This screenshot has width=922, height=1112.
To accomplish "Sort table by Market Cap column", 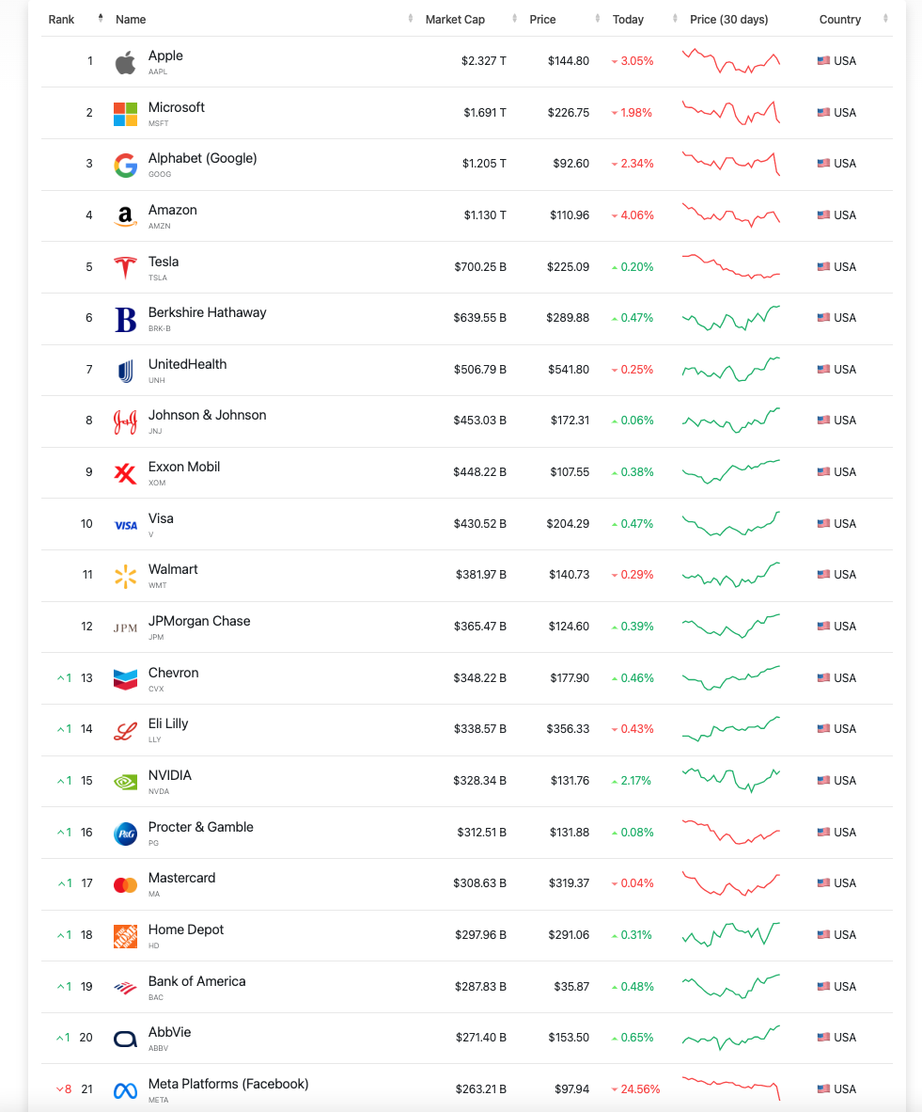I will (455, 20).
